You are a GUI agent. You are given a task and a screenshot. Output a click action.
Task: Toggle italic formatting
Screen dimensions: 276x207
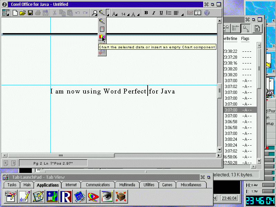154,13
